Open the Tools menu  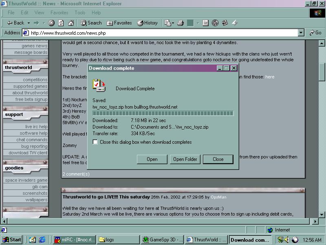[x=80, y=13]
